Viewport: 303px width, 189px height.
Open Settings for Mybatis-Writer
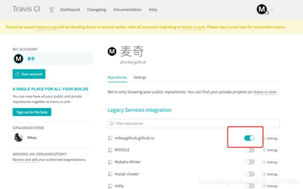(x=270, y=162)
